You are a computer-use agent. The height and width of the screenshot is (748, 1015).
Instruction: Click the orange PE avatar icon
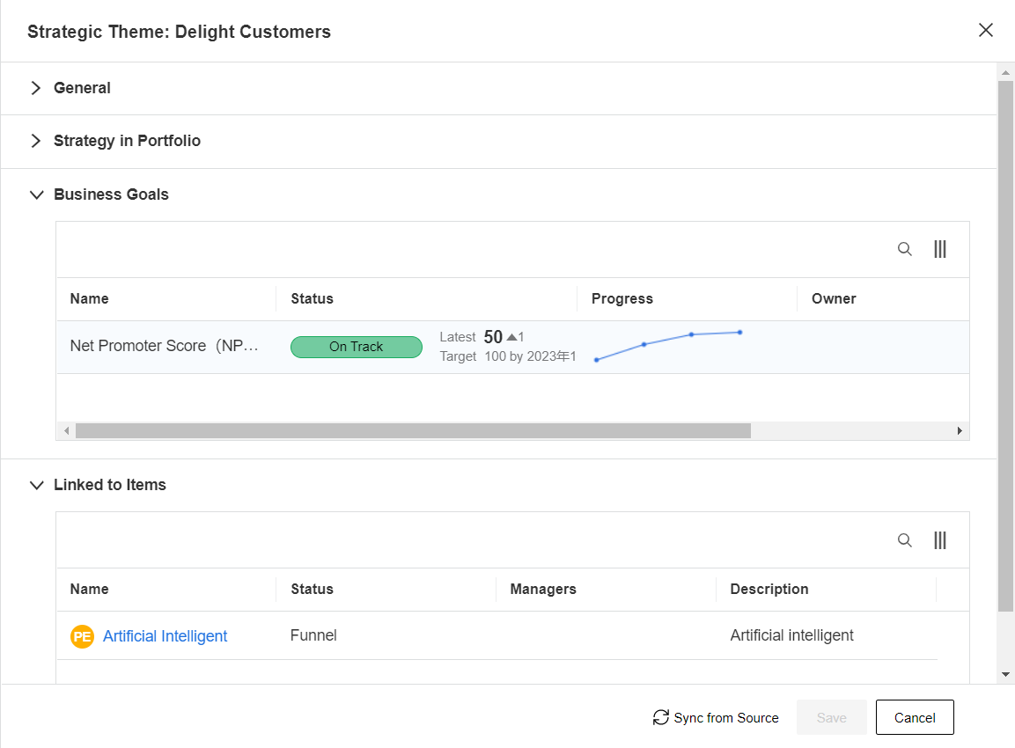point(82,636)
